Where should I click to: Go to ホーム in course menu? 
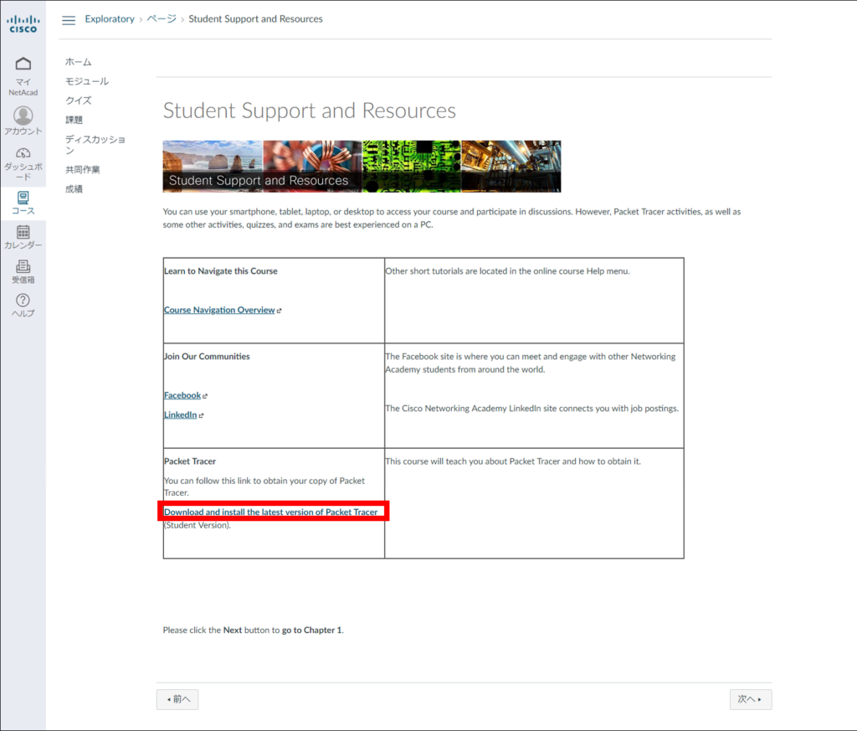click(x=78, y=62)
